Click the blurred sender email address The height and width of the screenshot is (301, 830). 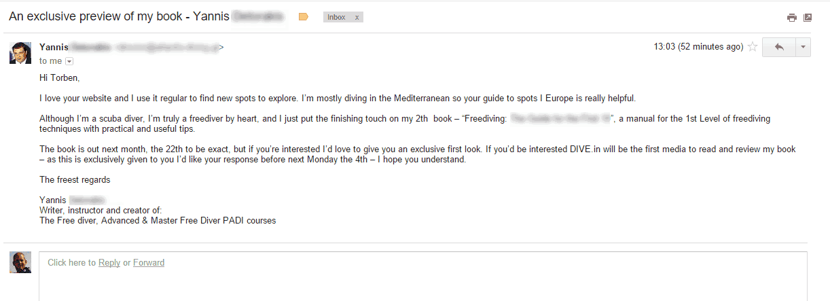click(168, 48)
